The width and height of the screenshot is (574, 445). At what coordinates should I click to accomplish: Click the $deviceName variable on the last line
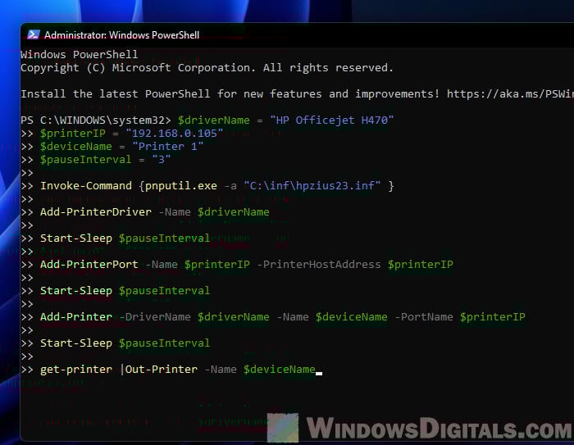279,370
